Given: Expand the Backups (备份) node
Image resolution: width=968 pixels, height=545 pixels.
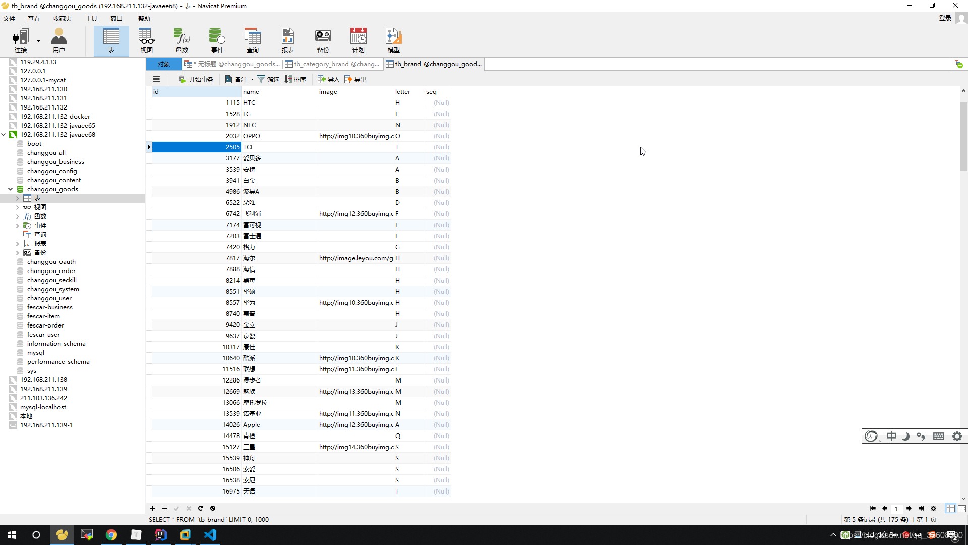Looking at the screenshot, I should [17, 253].
